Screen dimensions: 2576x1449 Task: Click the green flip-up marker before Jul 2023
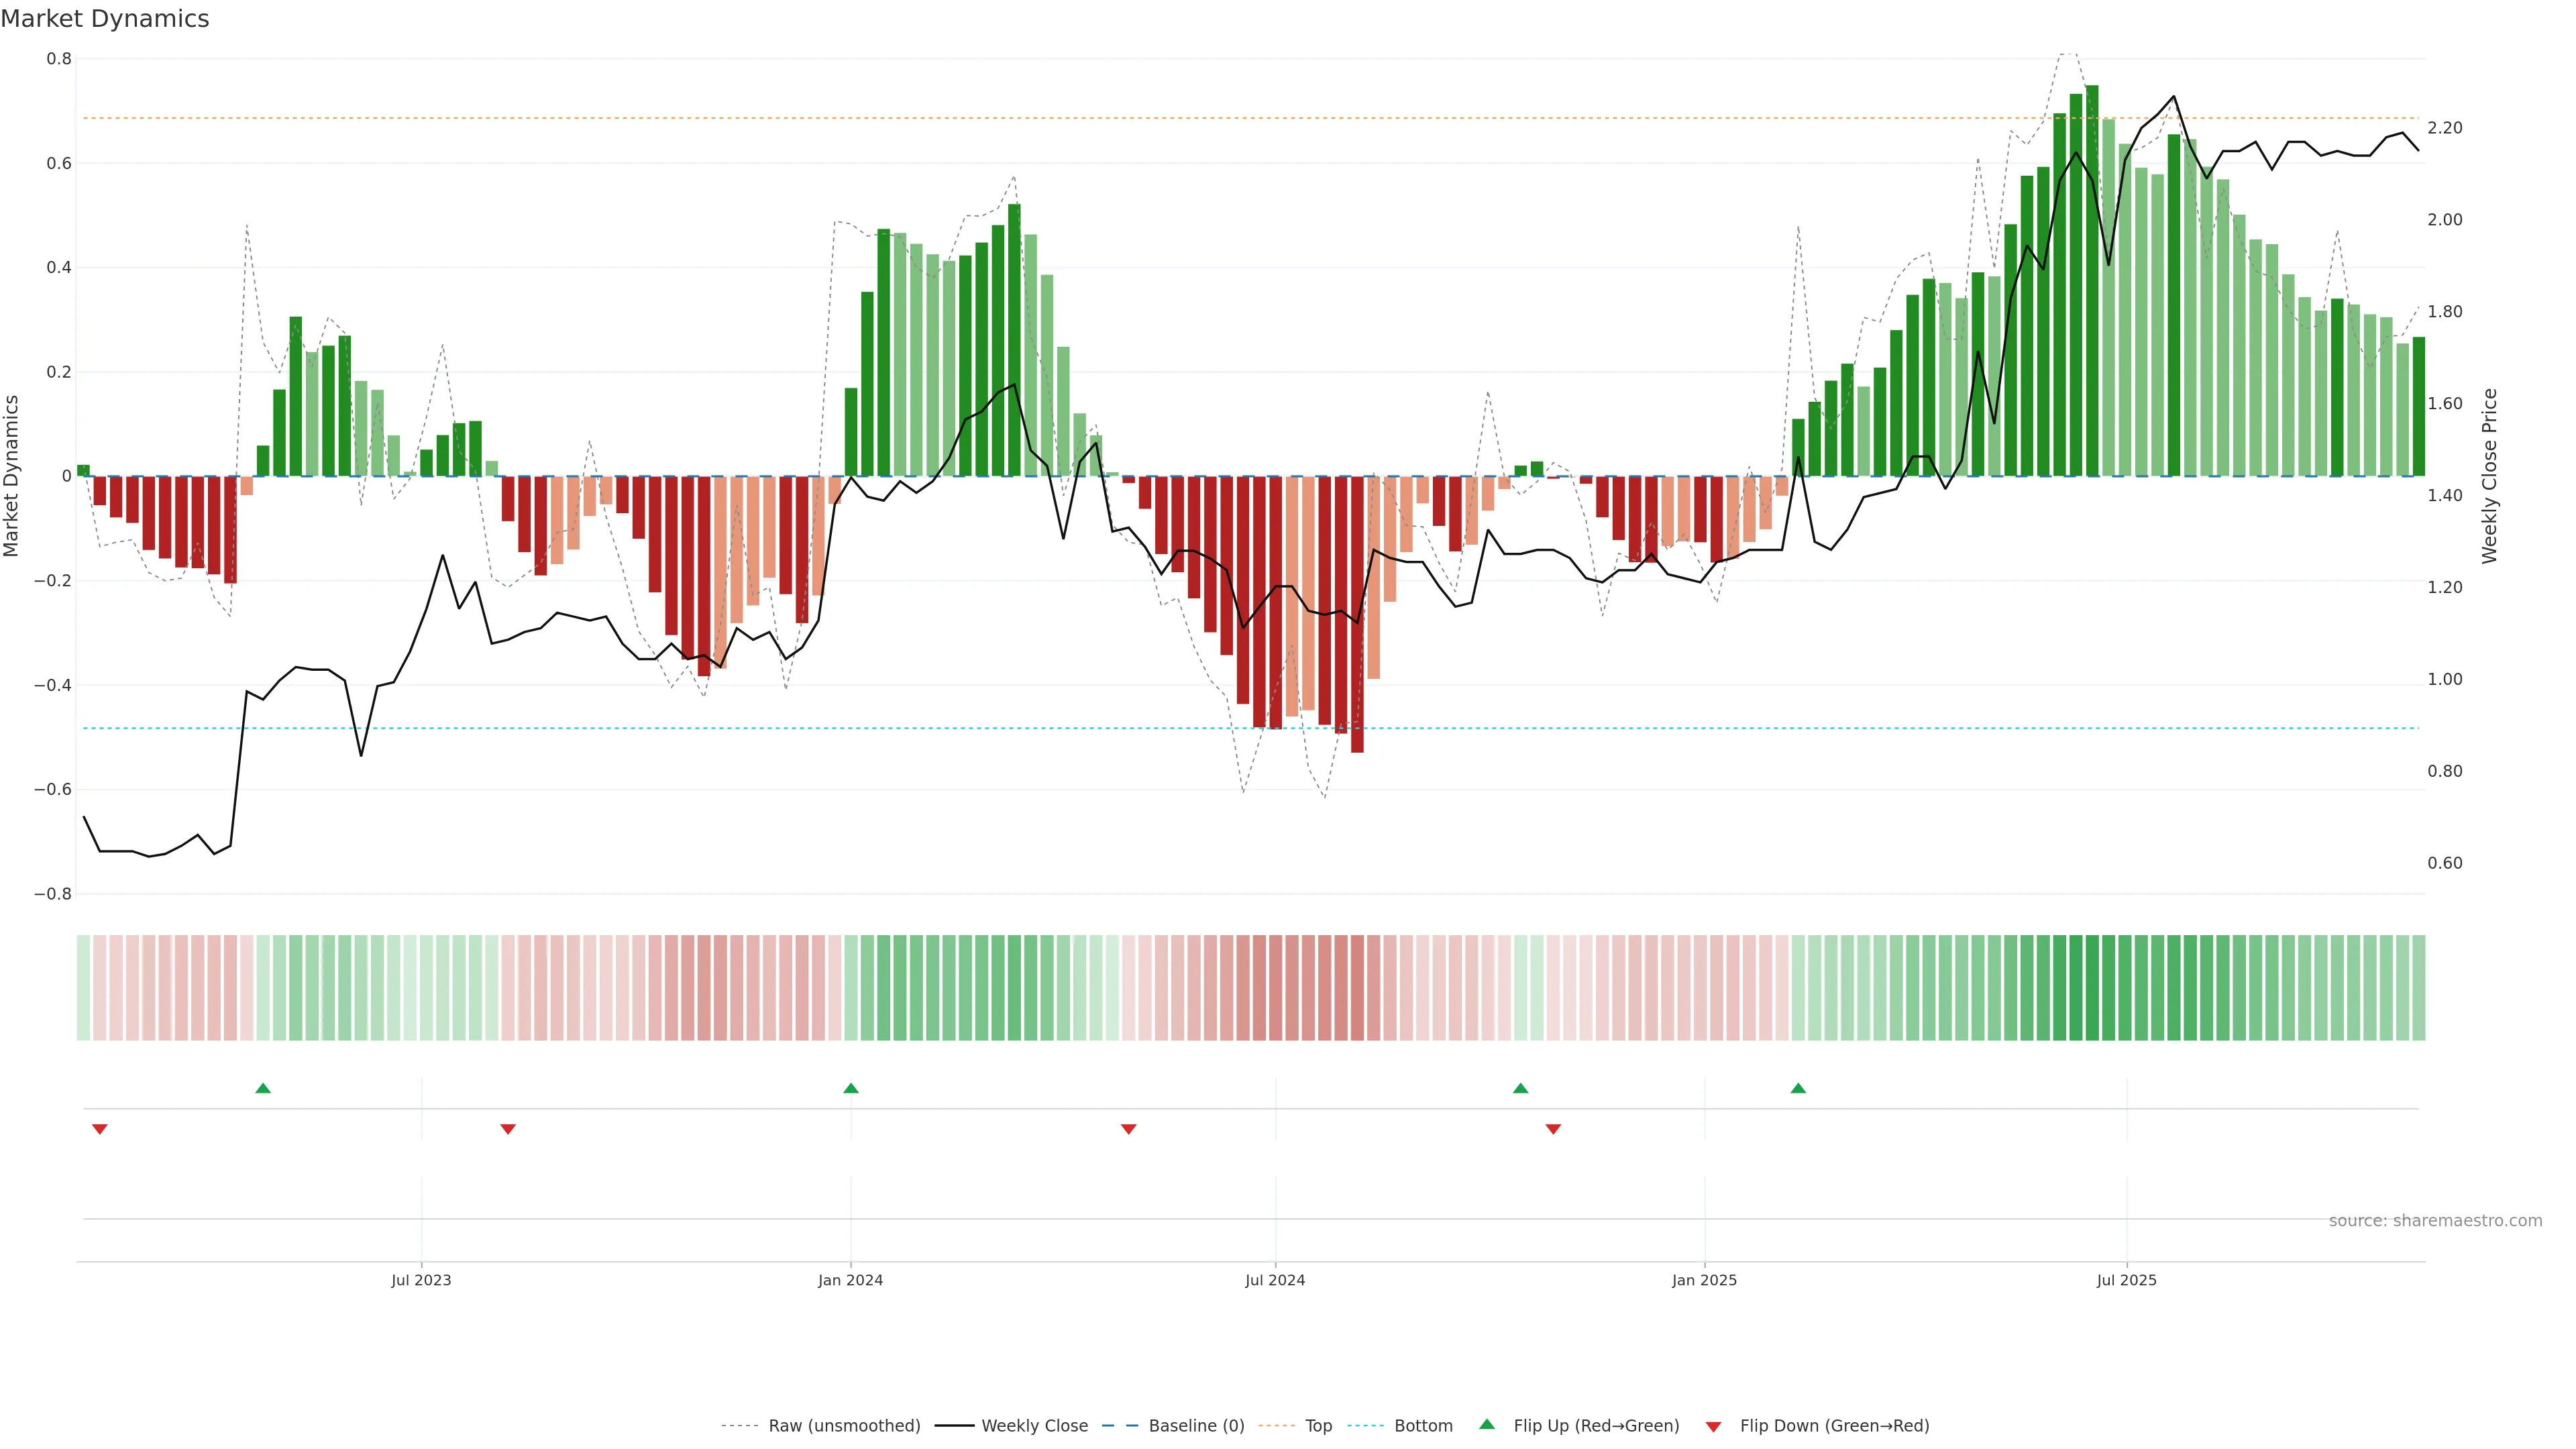[263, 1088]
